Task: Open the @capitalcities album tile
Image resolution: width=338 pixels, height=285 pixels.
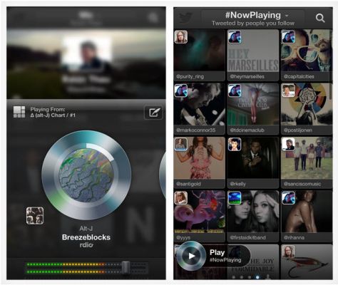Action: point(307,55)
